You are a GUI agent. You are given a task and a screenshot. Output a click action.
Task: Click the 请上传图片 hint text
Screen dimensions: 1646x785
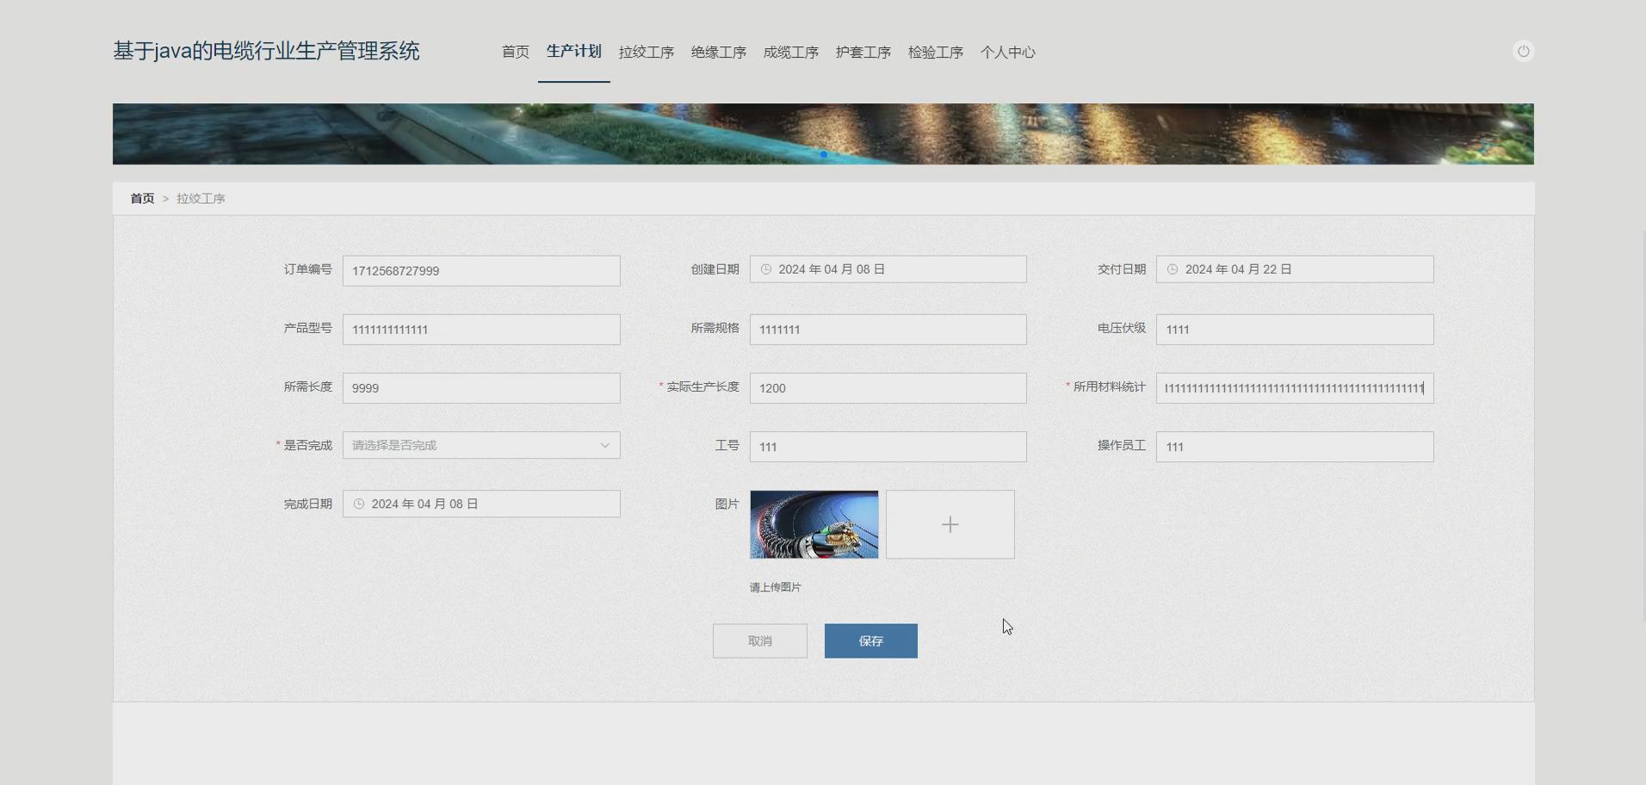pos(776,588)
